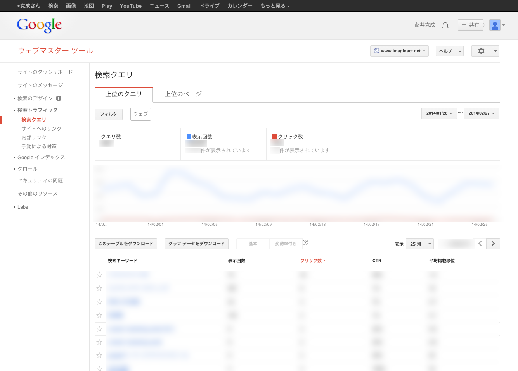The image size is (518, 371).
Task: Open the www.imaginact.net site selector
Action: [x=399, y=51]
